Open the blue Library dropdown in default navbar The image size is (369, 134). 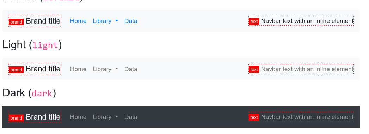(105, 21)
